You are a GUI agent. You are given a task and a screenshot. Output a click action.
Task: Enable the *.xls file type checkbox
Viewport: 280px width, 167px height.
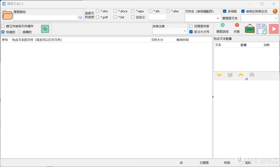pyautogui.click(x=151, y=11)
